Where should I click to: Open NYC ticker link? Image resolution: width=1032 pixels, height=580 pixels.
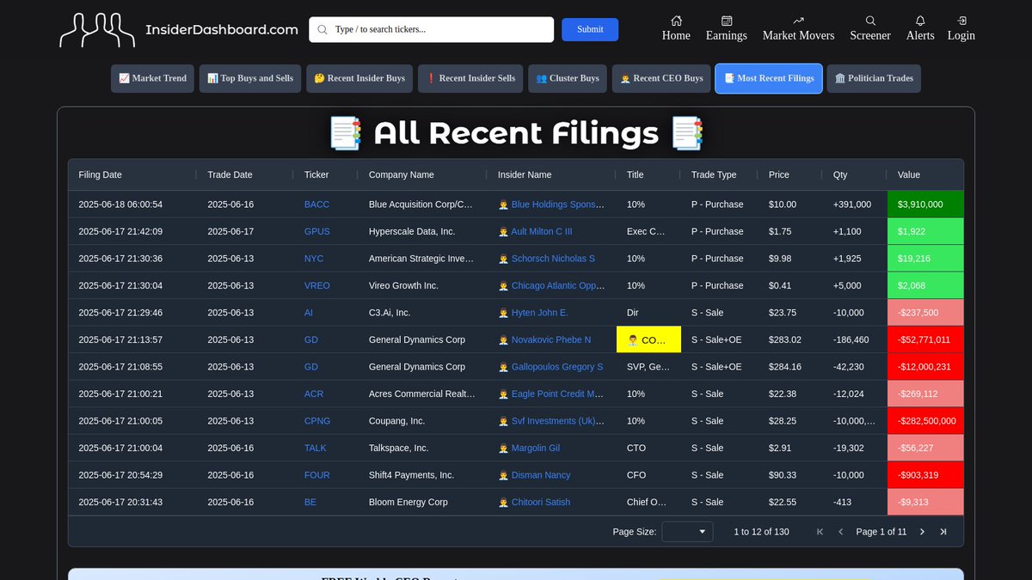pyautogui.click(x=314, y=259)
